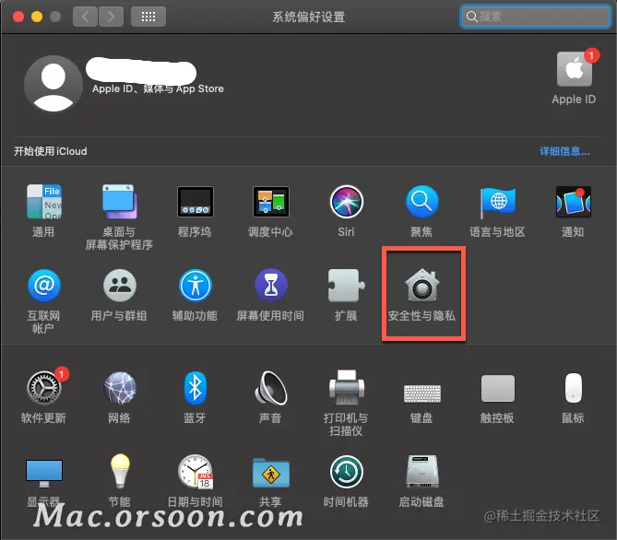
Task: Show all preferences with grid button
Action: (148, 17)
